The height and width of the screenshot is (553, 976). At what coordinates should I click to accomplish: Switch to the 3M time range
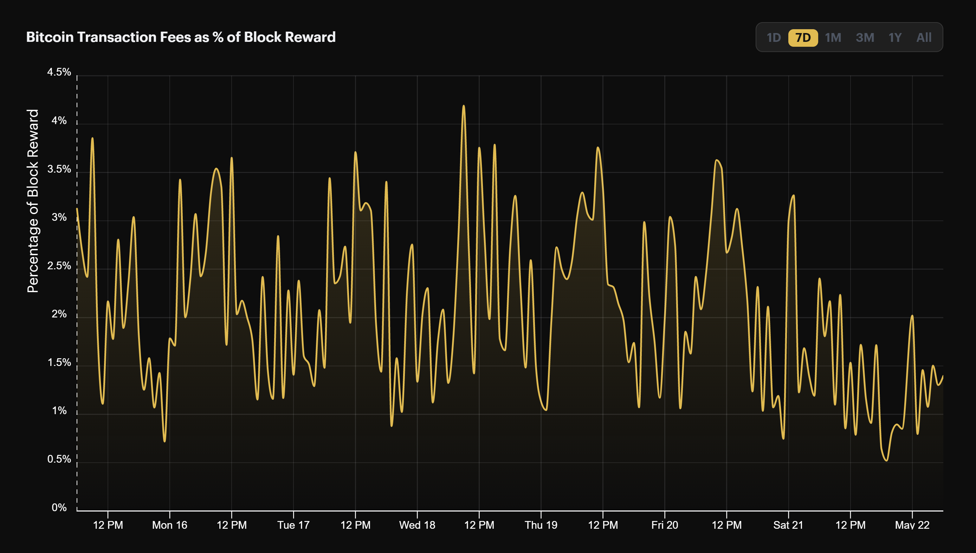point(865,38)
